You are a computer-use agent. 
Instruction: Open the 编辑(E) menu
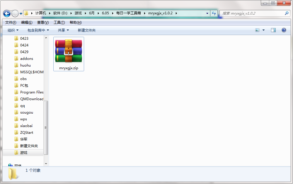click(27, 22)
